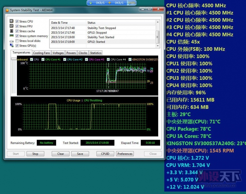Open the CPUID panel button
246x194 pixels.
click(105, 154)
